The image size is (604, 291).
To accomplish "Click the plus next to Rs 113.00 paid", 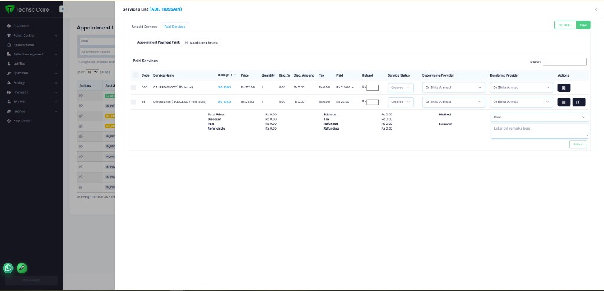I will 352,88.
